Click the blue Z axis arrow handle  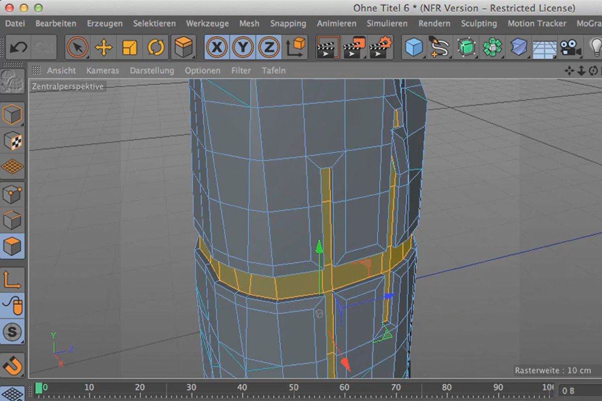tap(389, 297)
